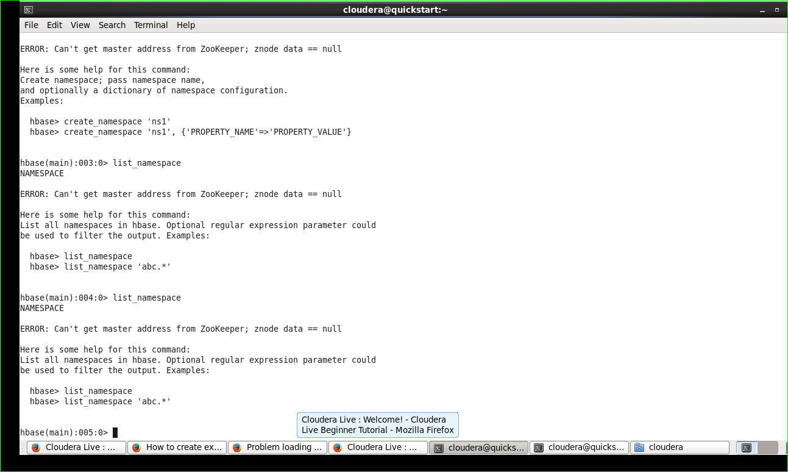This screenshot has height=472, width=788.
Task: Click the folder icon on the 'cloudera' taskbar entry
Action: pos(638,447)
